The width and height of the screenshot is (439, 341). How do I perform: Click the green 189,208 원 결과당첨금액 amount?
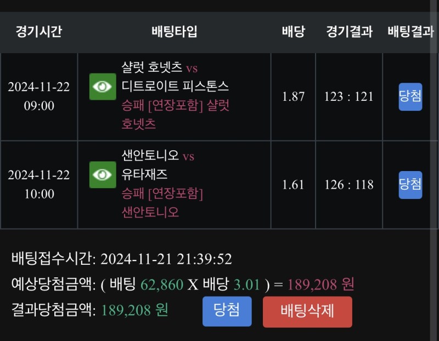[134, 310]
